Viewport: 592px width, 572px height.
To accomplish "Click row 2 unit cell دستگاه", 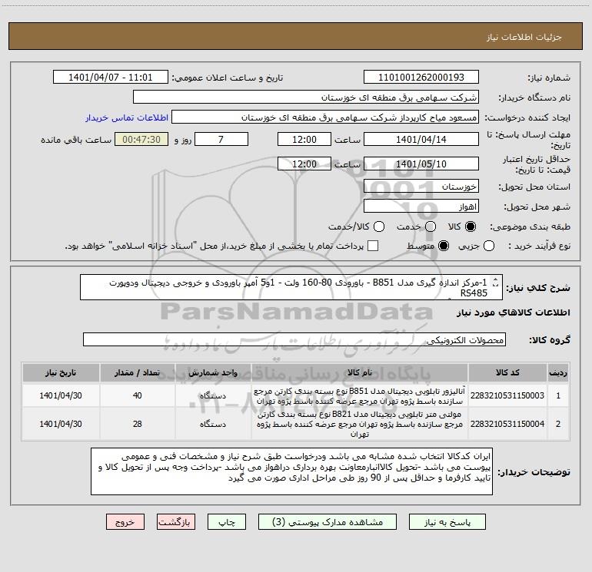I will point(213,424).
